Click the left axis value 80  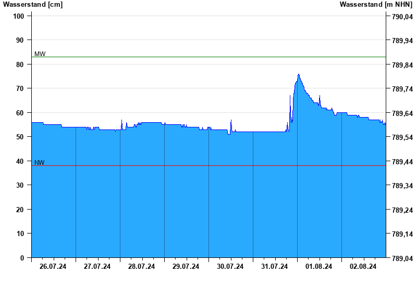point(20,64)
